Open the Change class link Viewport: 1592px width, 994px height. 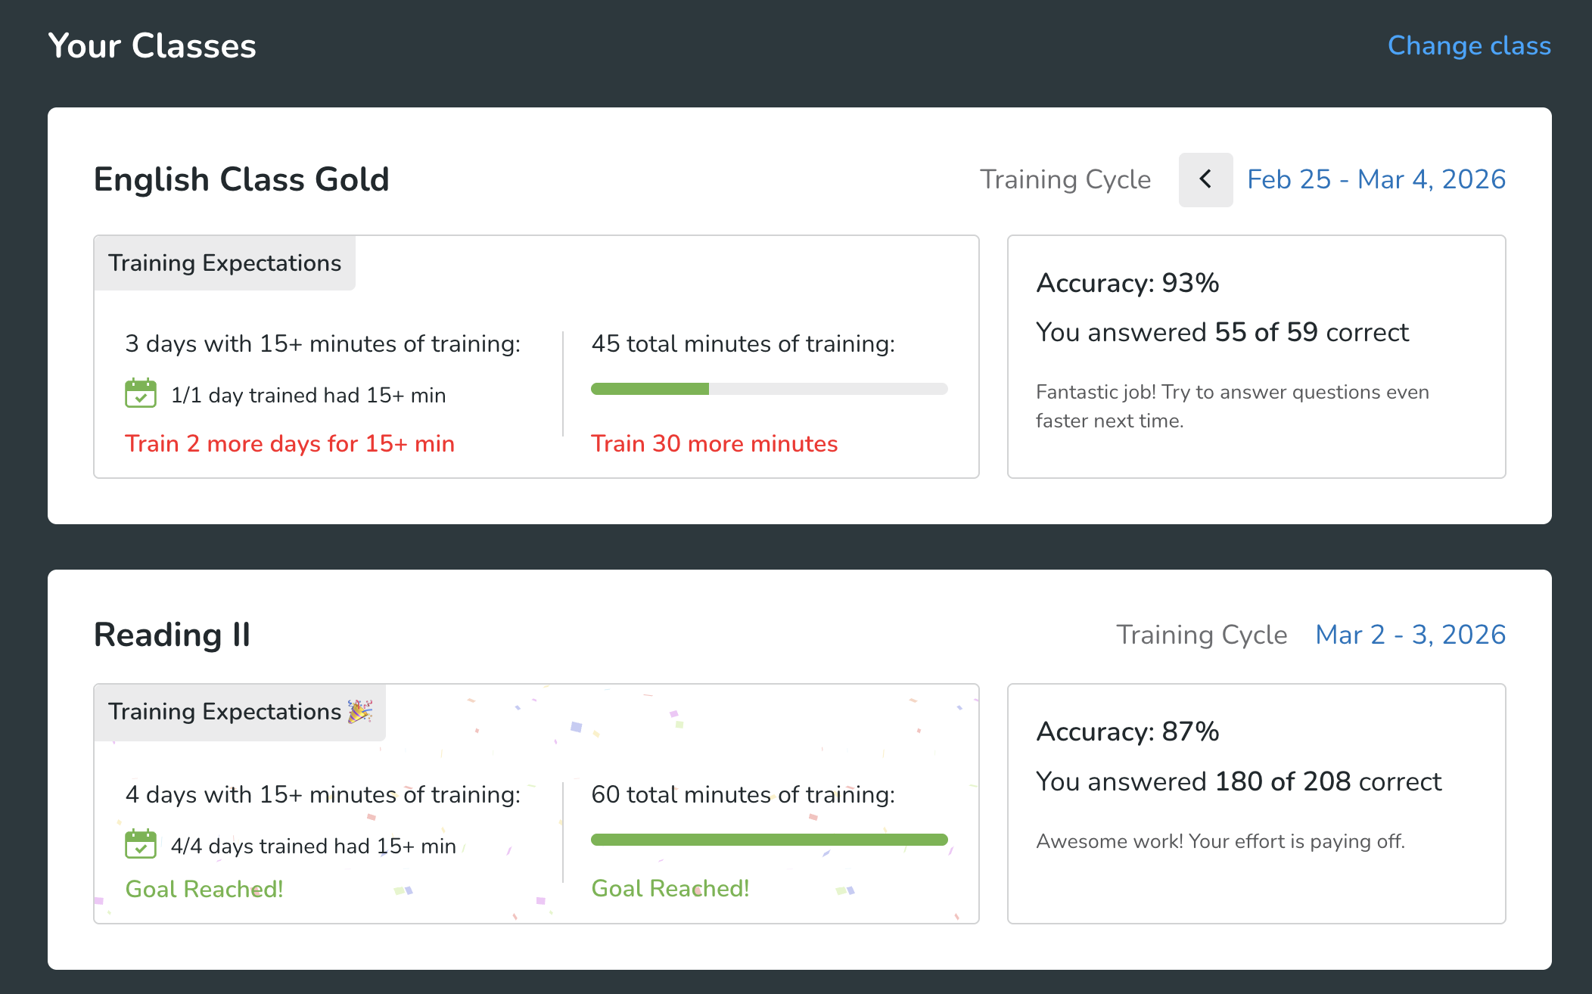click(1469, 45)
